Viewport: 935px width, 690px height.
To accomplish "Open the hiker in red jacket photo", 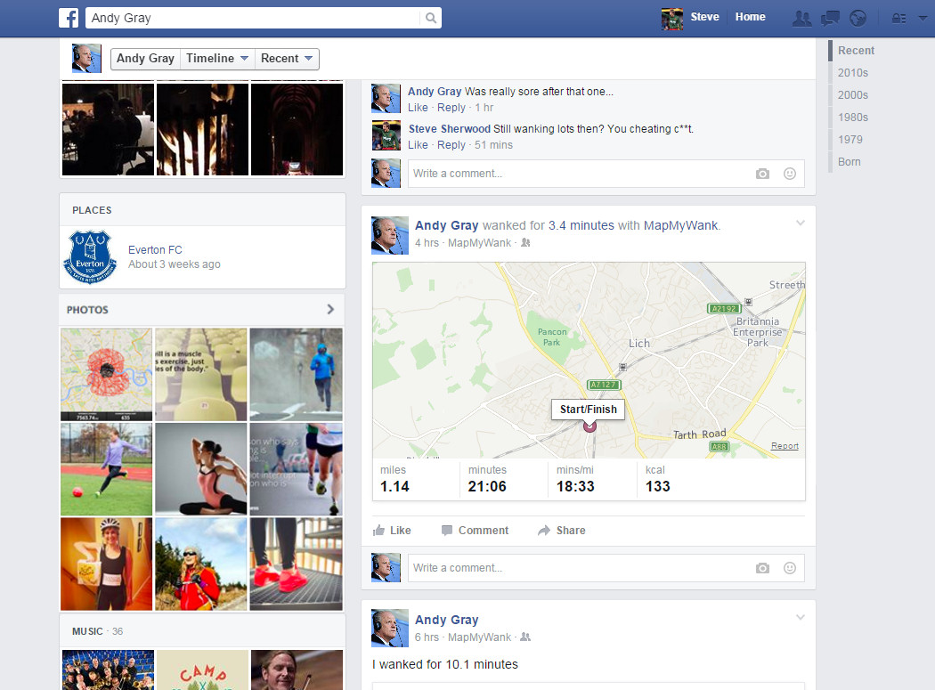I will (201, 564).
